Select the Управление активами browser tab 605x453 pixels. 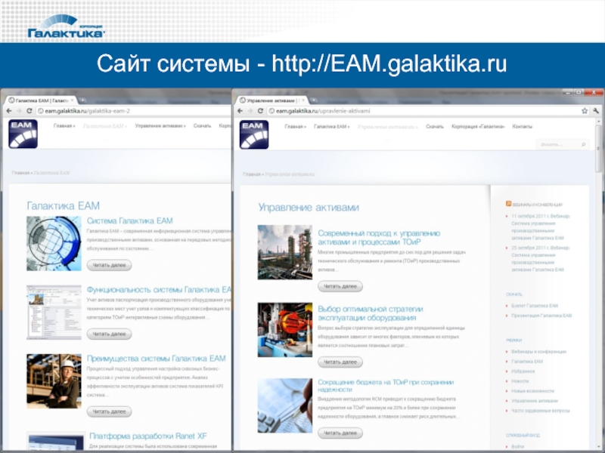(x=272, y=100)
